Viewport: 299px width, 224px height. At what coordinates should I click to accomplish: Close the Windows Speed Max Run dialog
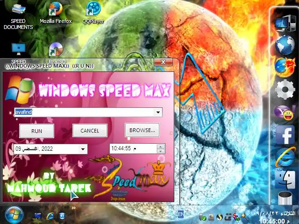click(x=163, y=62)
